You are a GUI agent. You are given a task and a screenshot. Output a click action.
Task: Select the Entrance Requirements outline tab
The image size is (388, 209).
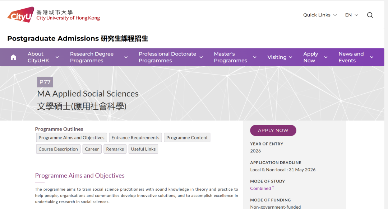135,137
